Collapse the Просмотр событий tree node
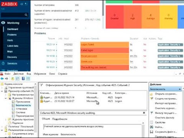This screenshot has height=138, width=184. coord(2,91)
